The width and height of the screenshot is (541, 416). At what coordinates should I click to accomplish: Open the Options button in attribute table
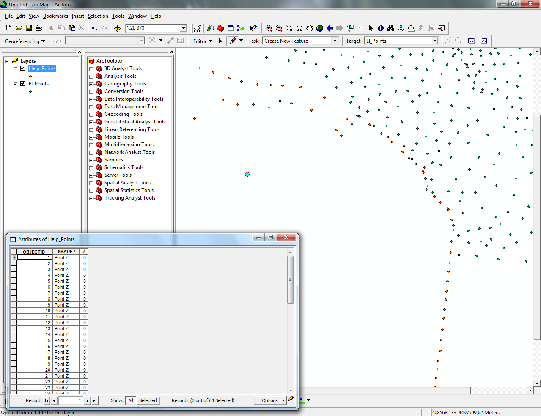(x=270, y=400)
